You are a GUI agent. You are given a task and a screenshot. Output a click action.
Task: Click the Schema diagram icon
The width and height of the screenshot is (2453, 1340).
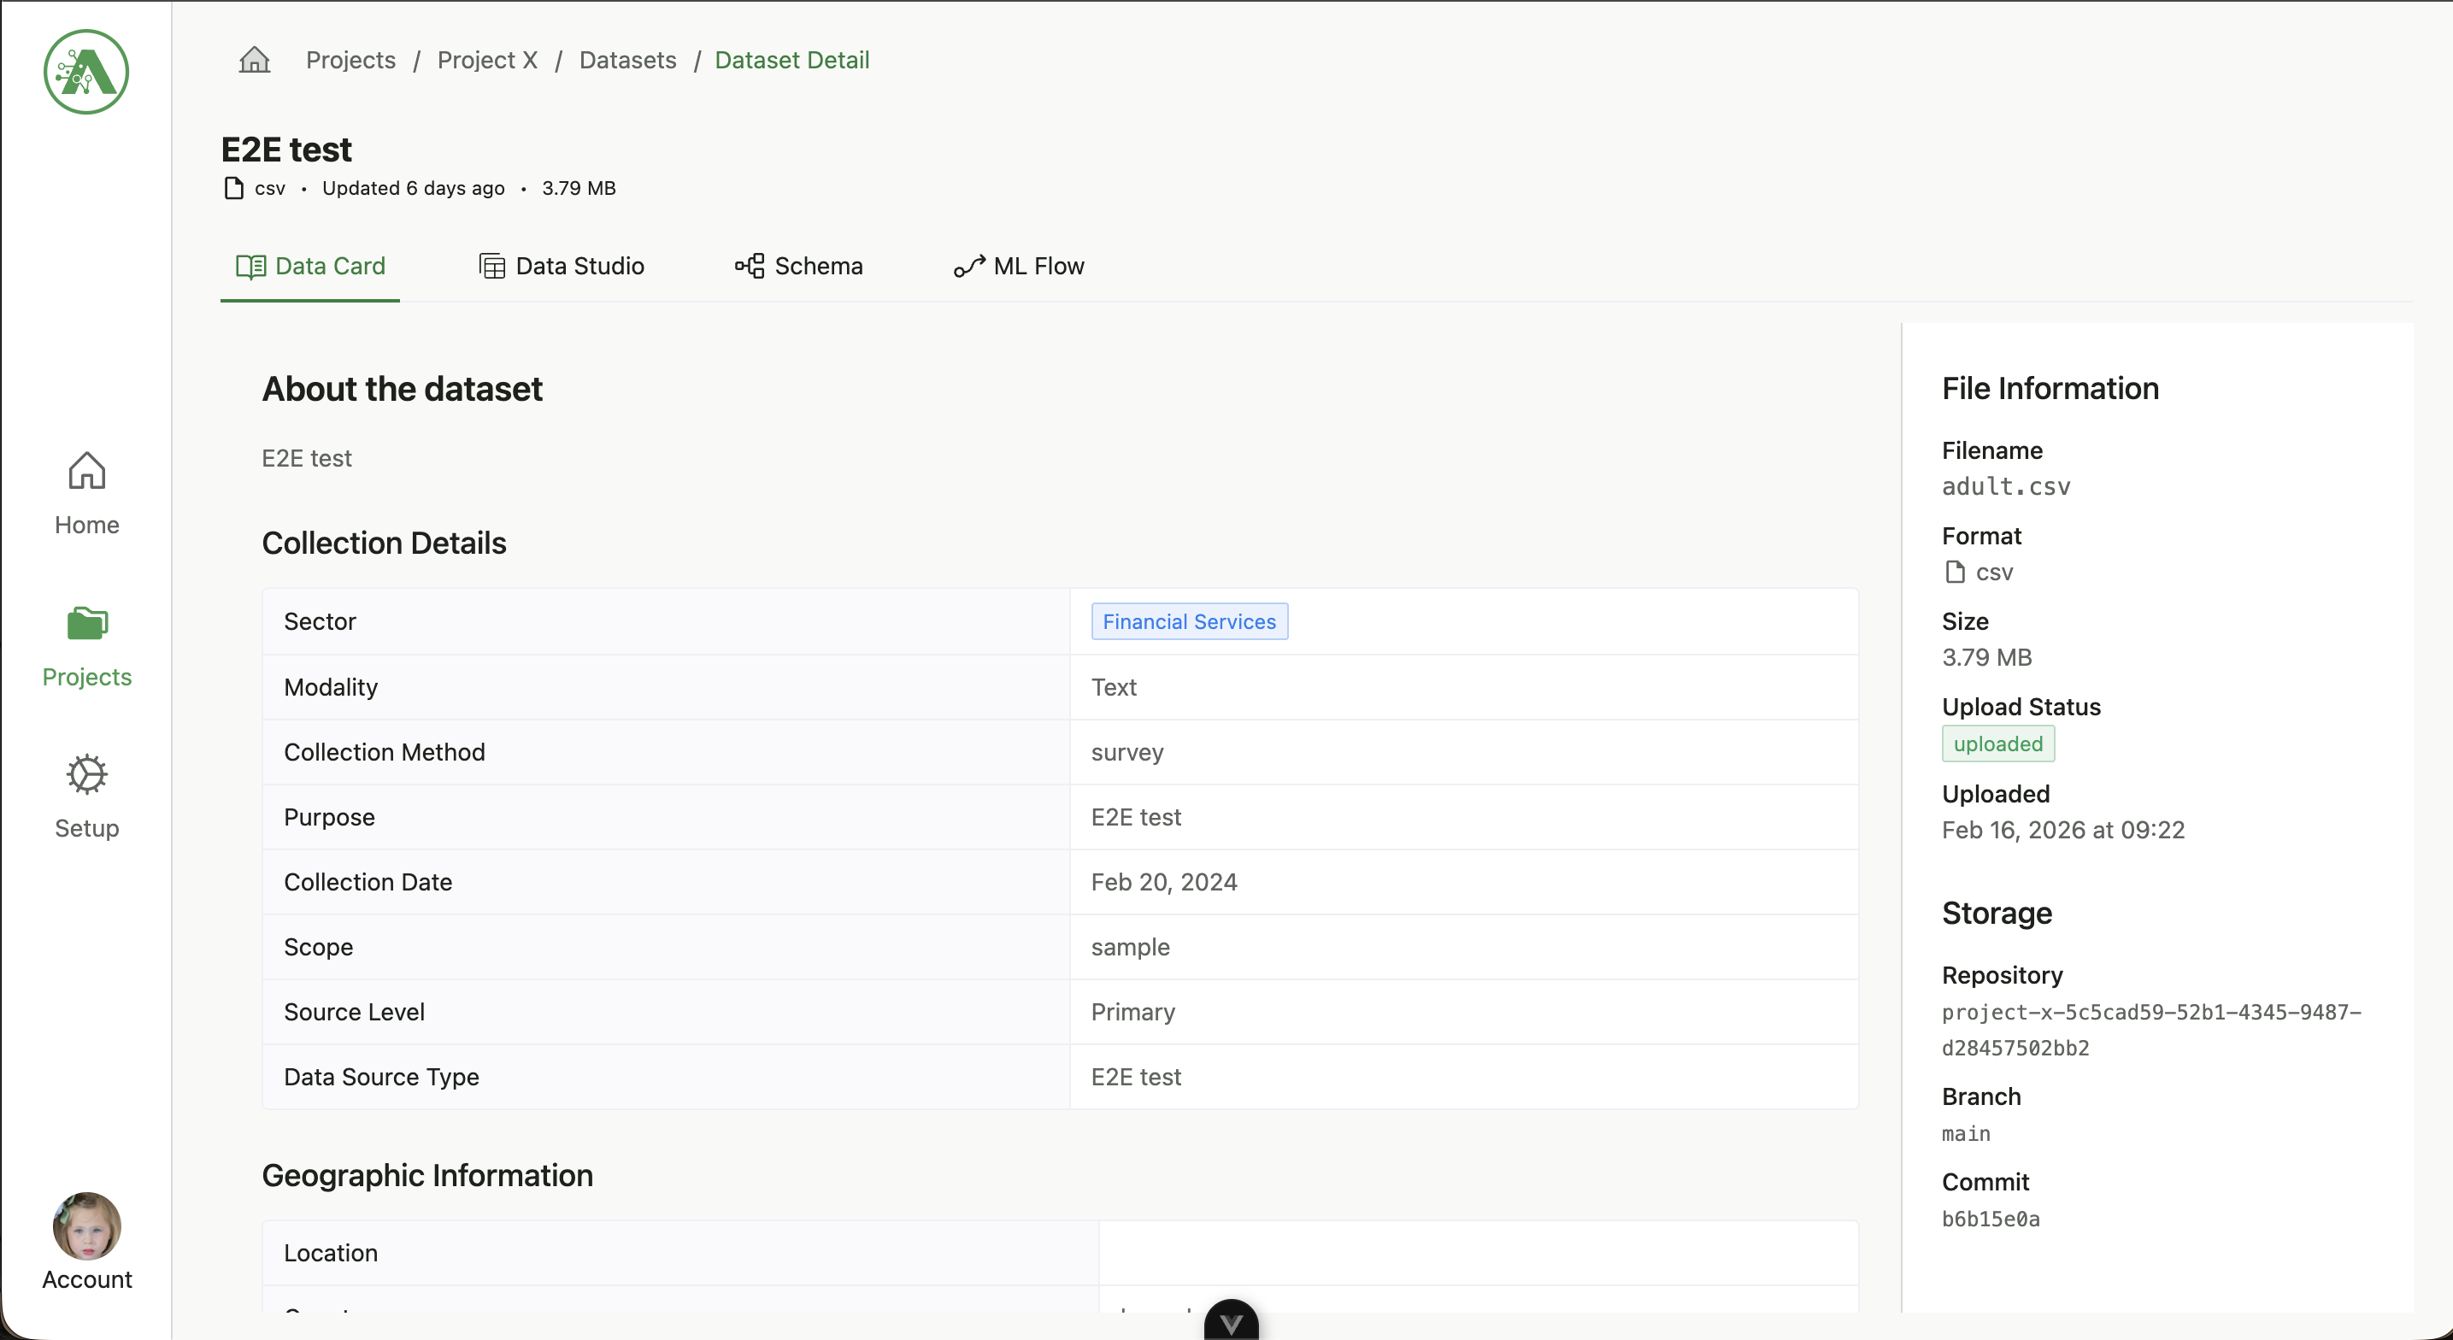click(x=750, y=267)
